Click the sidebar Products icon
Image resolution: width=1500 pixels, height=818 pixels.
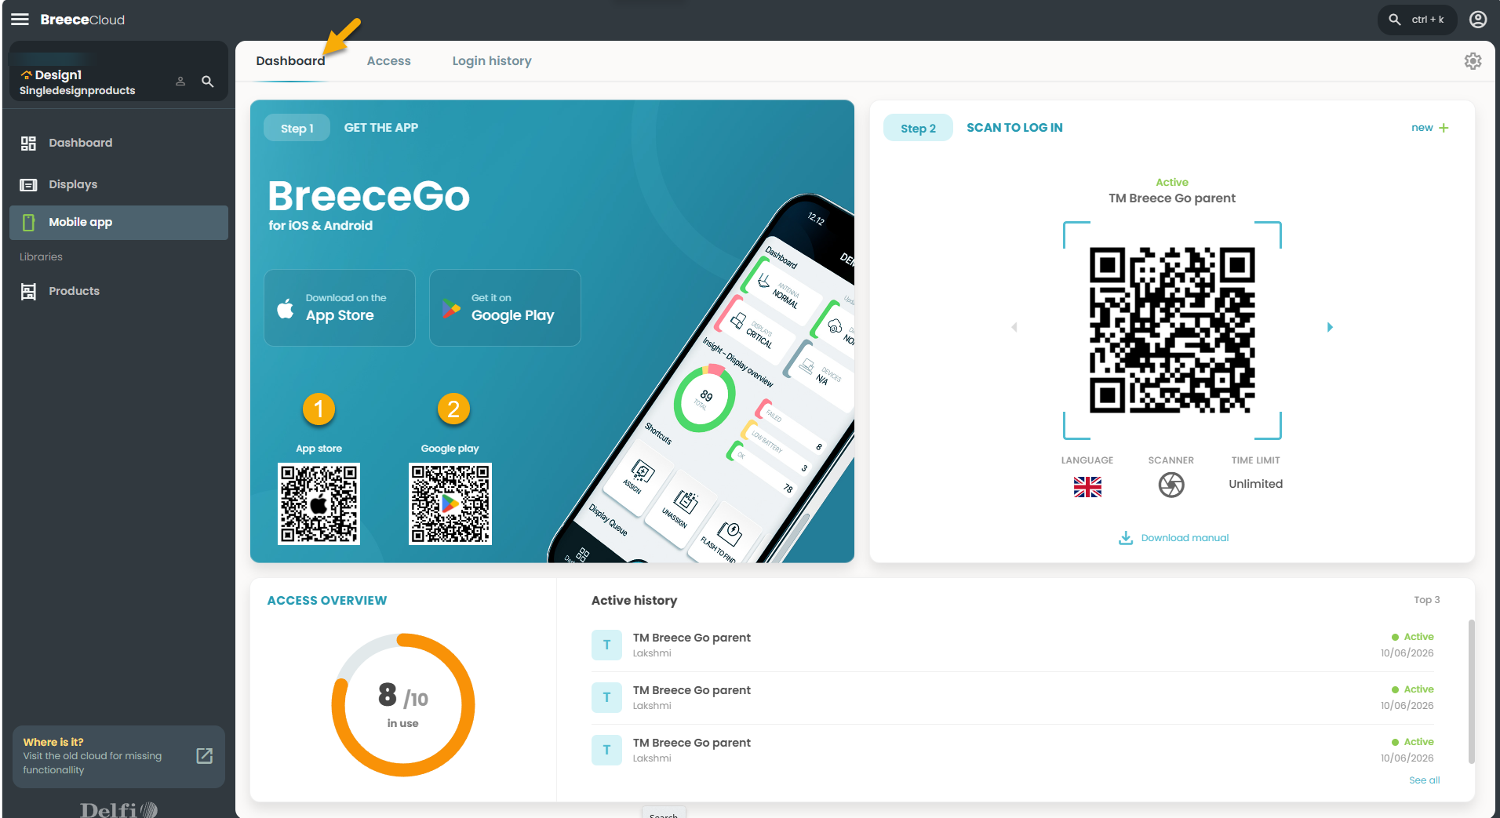click(28, 291)
